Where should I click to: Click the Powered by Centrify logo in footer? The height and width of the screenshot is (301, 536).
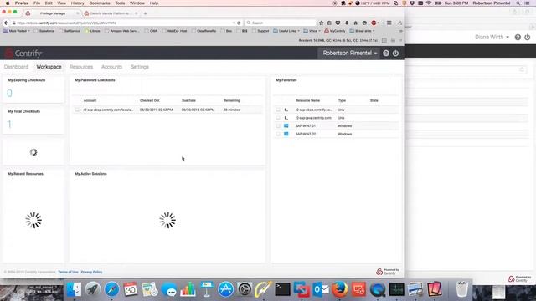click(388, 272)
